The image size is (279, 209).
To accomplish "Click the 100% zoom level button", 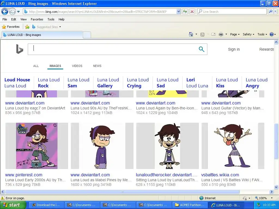I will click(261, 198).
